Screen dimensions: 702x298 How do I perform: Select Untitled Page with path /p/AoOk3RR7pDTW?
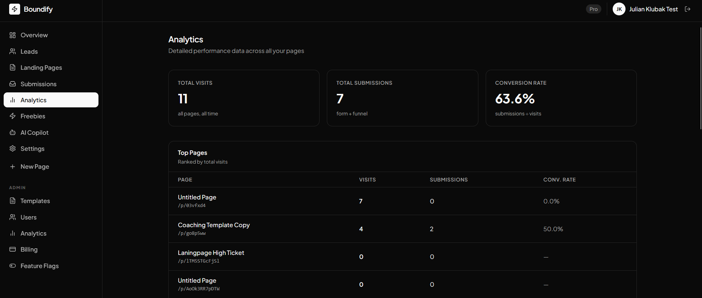(403, 284)
